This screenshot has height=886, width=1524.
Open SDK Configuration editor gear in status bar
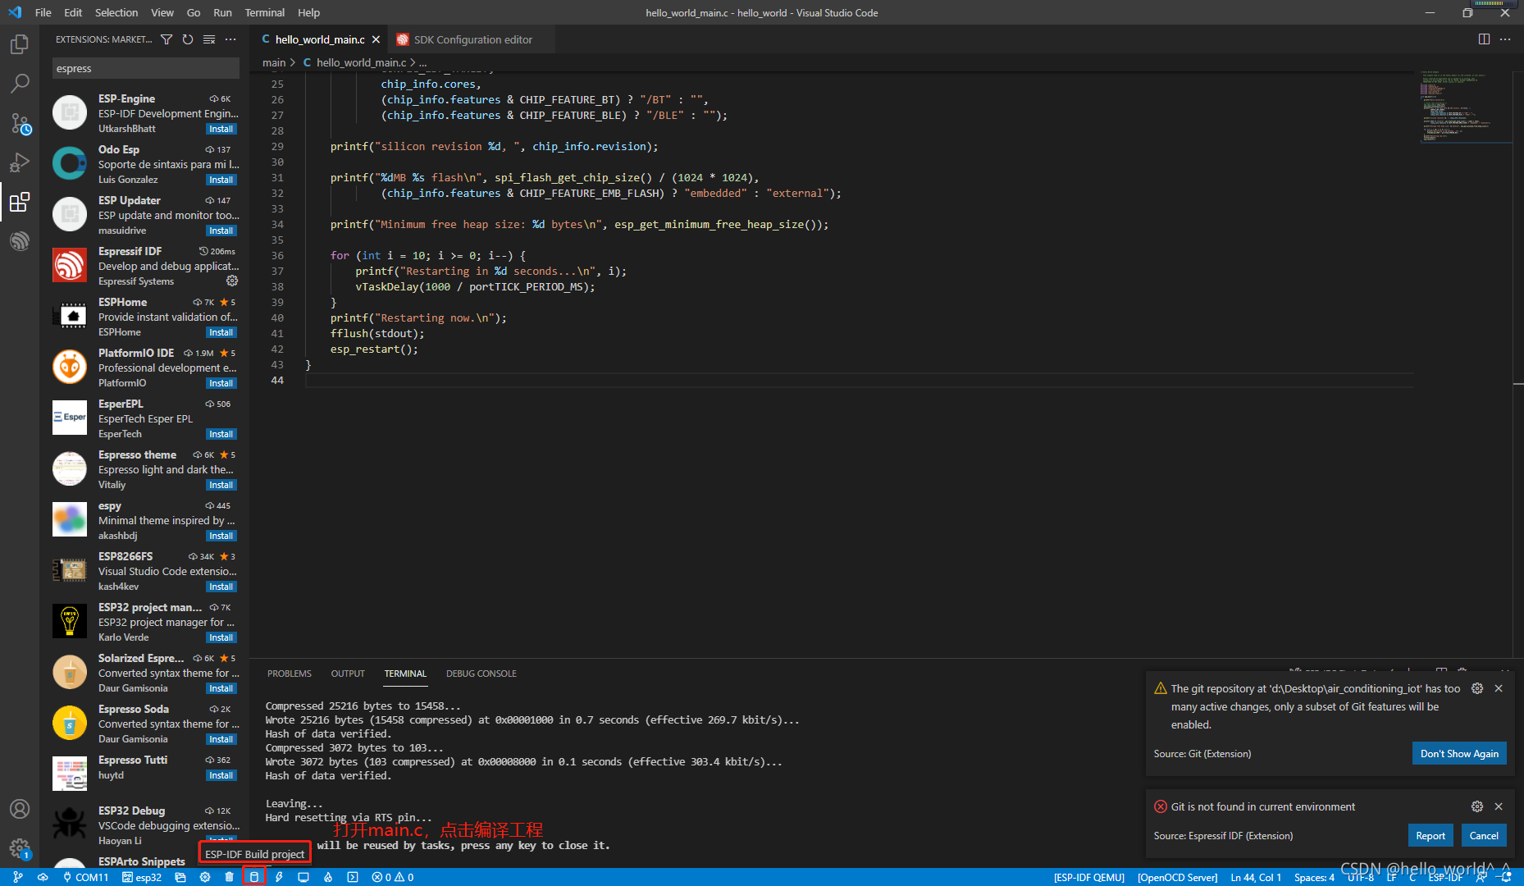pos(205,877)
